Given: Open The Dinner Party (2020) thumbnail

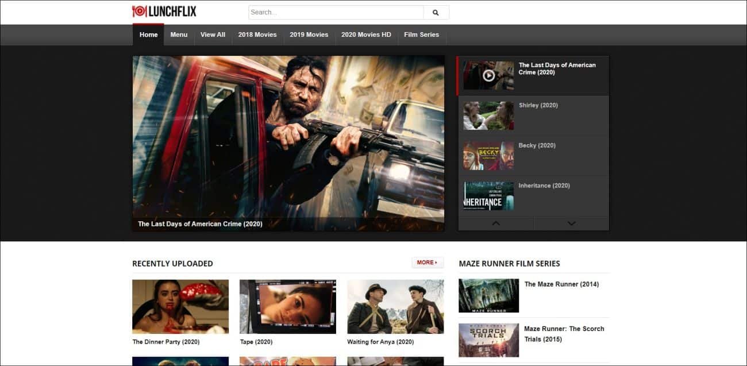Looking at the screenshot, I should [x=180, y=307].
